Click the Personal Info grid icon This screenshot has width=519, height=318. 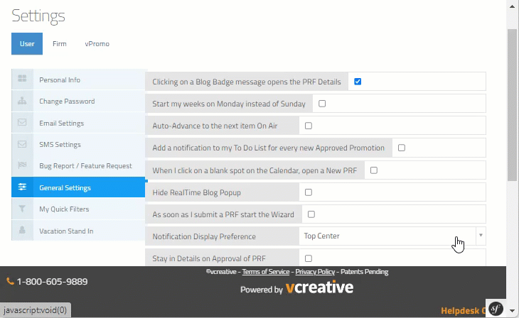[x=22, y=78]
